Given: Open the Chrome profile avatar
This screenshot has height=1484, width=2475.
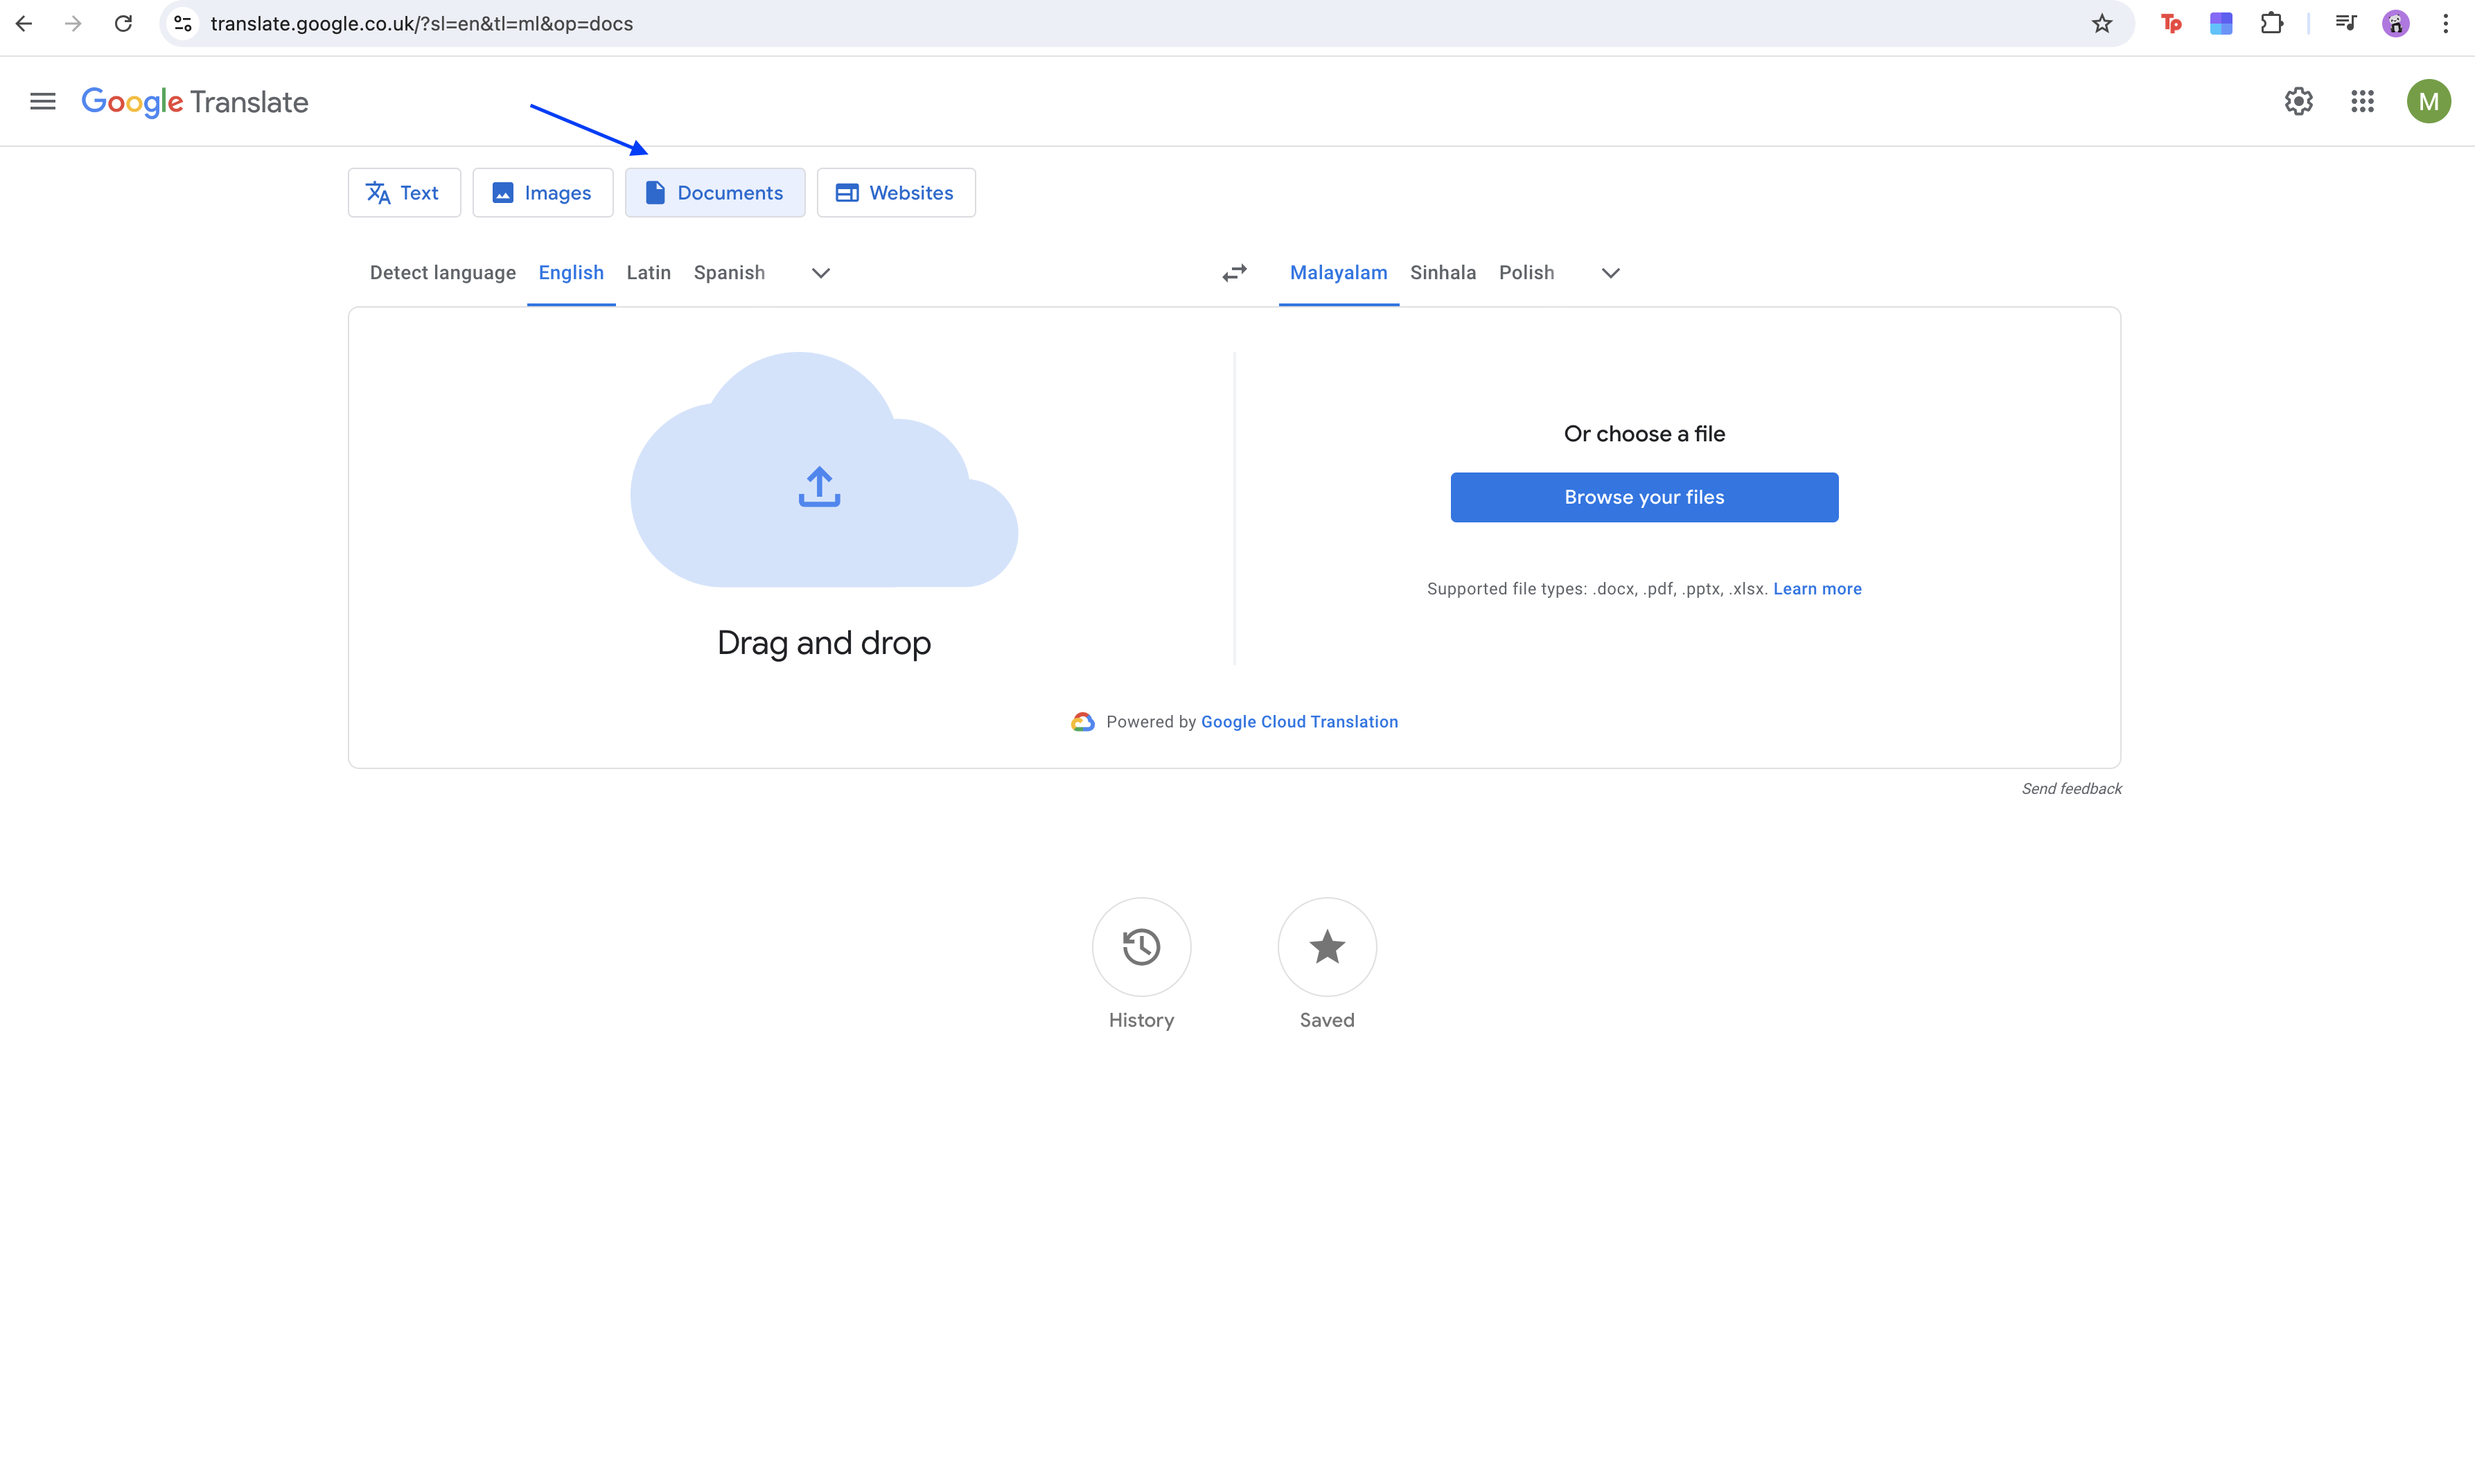Looking at the screenshot, I should 2395,23.
